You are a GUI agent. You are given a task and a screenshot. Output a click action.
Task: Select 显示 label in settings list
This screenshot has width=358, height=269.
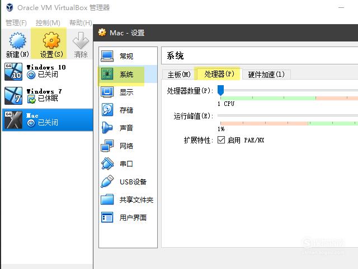tap(126, 92)
